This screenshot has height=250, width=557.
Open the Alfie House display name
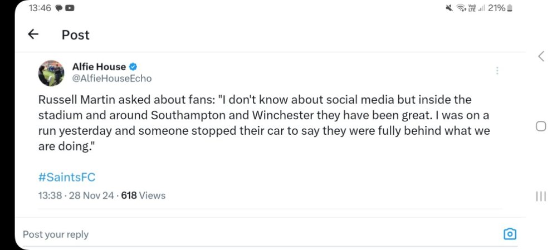99,67
